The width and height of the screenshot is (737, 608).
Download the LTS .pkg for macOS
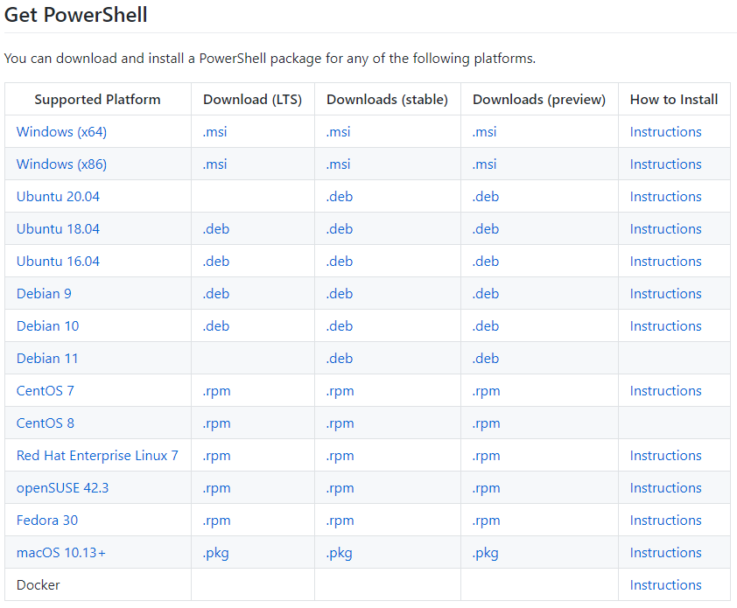point(214,552)
